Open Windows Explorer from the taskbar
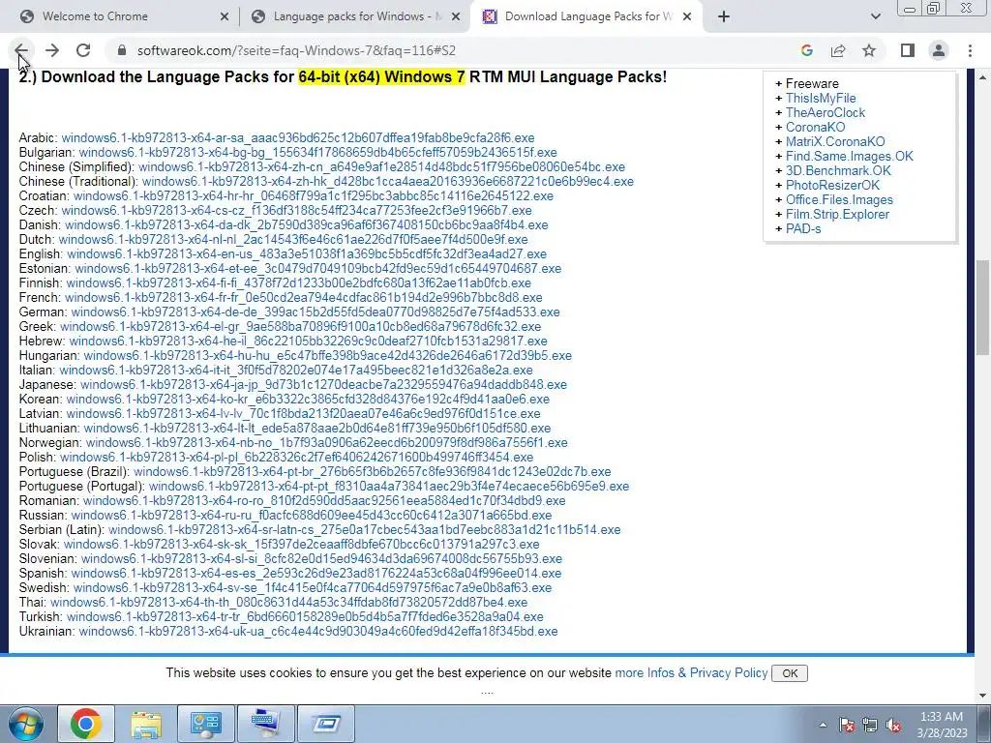The image size is (991, 743). 146,724
